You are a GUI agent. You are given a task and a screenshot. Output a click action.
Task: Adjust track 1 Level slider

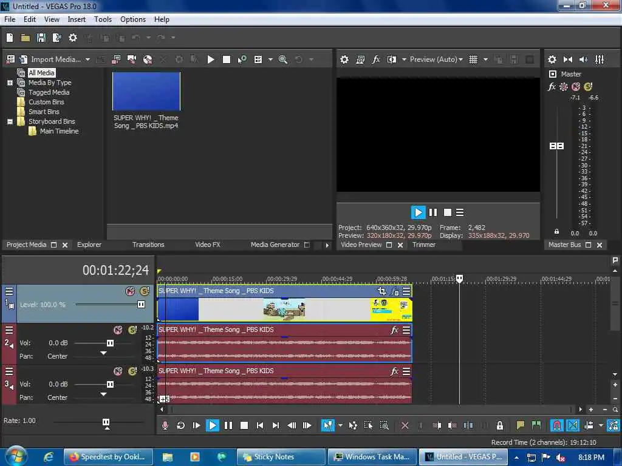pyautogui.click(x=141, y=305)
